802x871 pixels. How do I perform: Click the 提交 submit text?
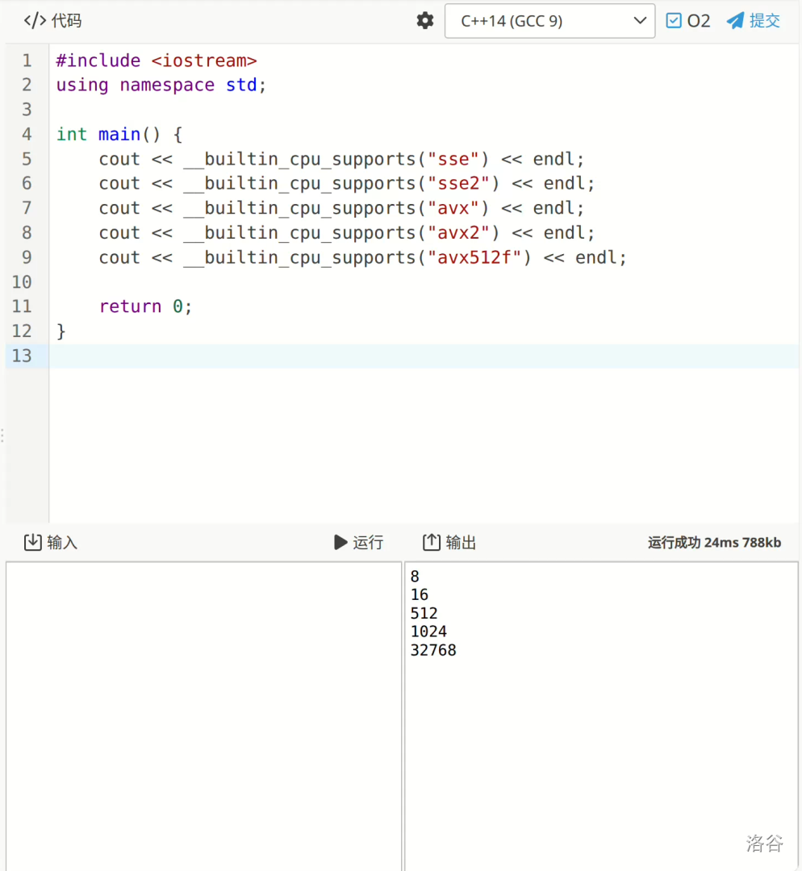click(765, 21)
